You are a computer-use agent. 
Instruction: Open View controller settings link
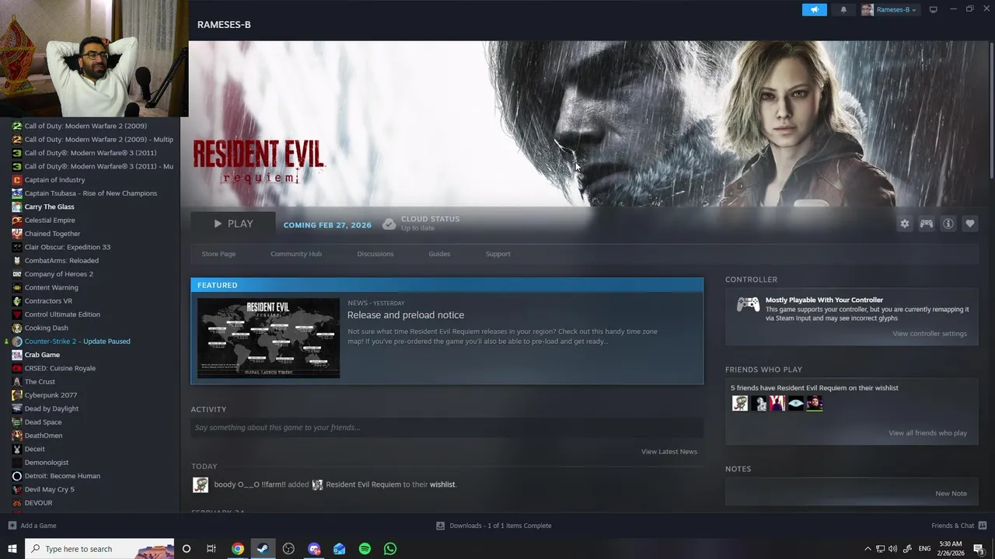click(930, 334)
